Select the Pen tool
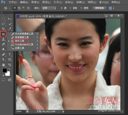The width and height of the screenshot is (128, 115). click(x=3, y=54)
